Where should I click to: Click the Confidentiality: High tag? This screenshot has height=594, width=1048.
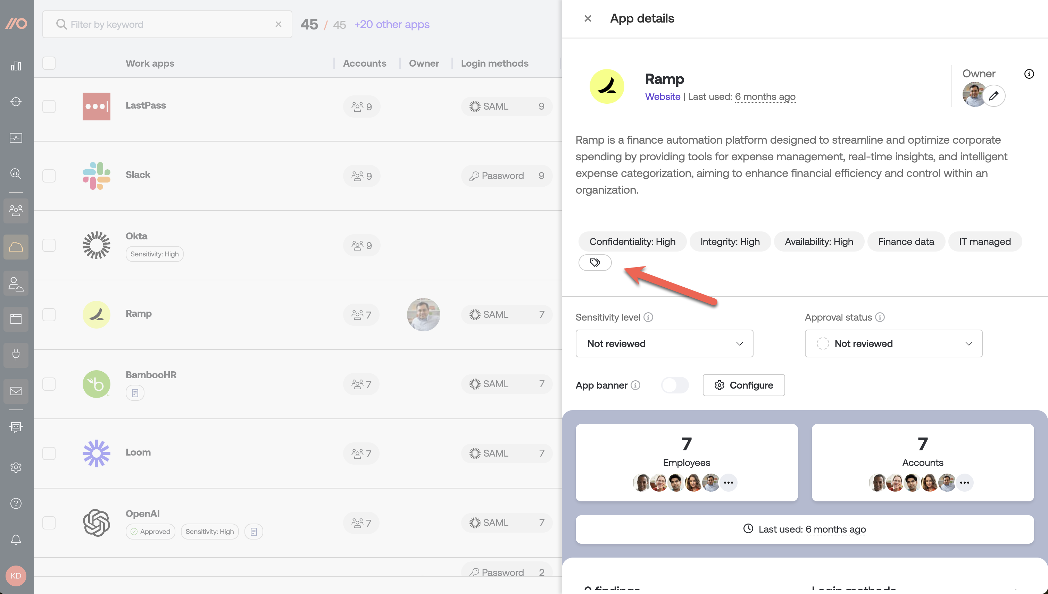(632, 241)
